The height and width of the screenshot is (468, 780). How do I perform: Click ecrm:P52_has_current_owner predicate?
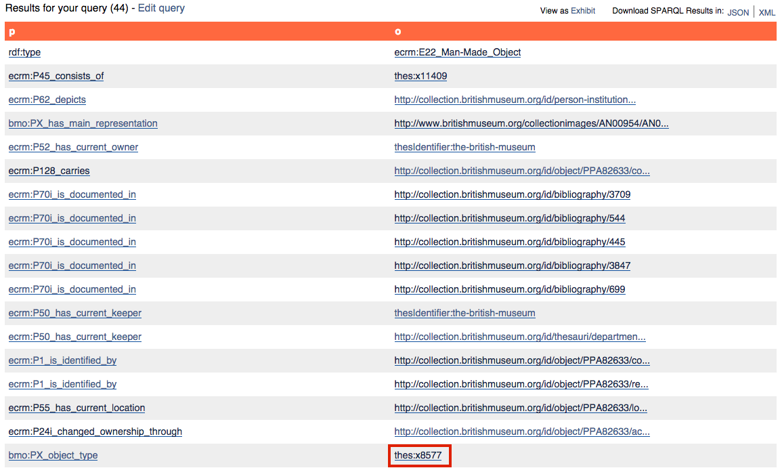tap(73, 147)
